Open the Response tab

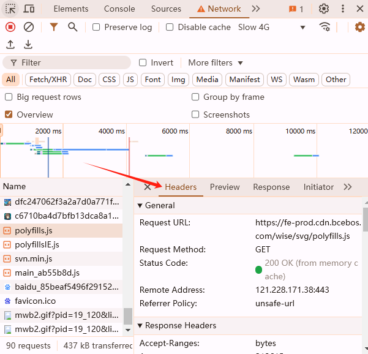tap(271, 187)
